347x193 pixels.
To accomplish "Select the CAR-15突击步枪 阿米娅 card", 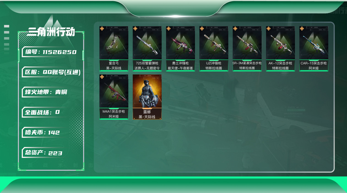I will point(314,49).
